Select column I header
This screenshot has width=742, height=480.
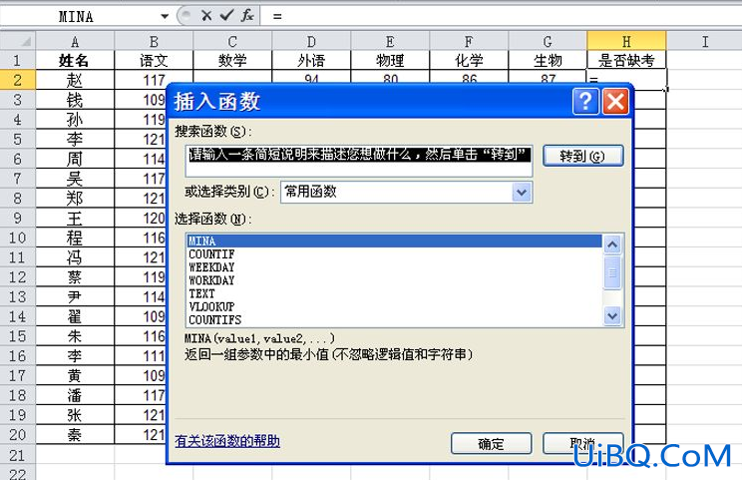(x=704, y=41)
